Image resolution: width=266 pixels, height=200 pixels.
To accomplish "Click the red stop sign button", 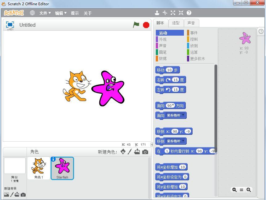I will (x=146, y=25).
